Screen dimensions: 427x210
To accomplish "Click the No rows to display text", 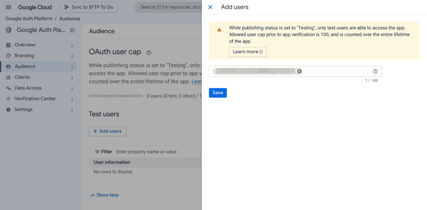I will pyautogui.click(x=113, y=172).
